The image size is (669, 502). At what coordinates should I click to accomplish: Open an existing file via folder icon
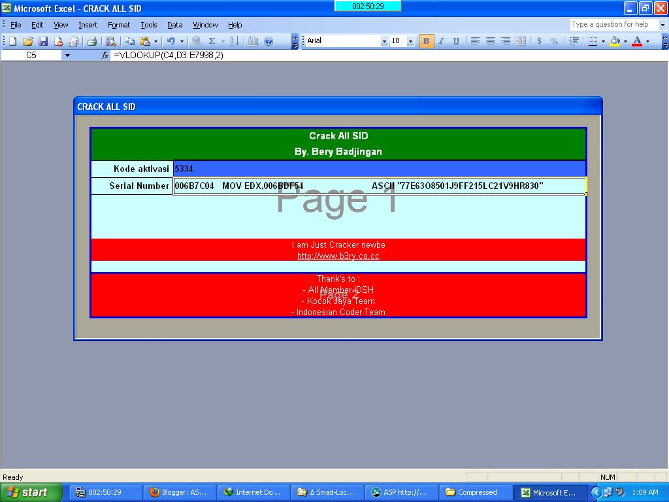(27, 41)
